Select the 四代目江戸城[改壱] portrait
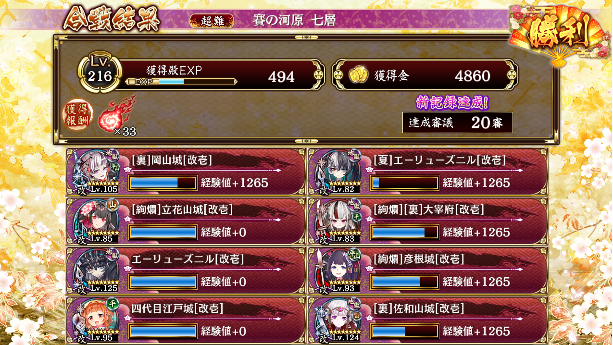Screen dimensions: 613x345 point(96,320)
